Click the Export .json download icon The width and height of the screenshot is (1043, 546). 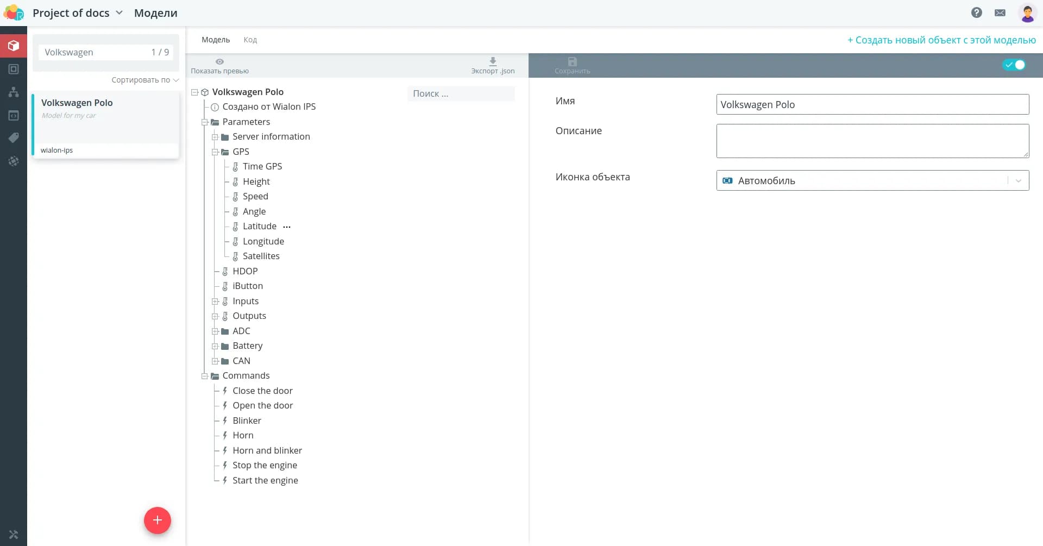coord(493,61)
